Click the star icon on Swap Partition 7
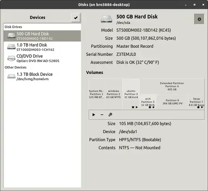Viewport: 208px width, 191px height. click(198, 107)
